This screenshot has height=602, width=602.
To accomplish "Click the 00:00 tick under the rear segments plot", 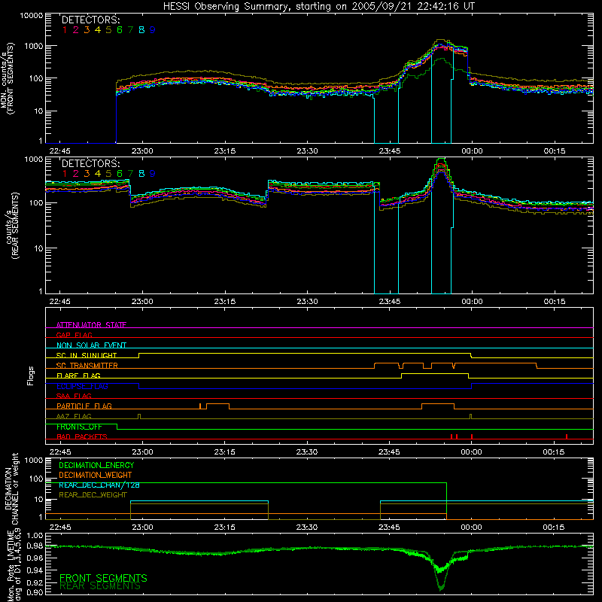I will [472, 302].
